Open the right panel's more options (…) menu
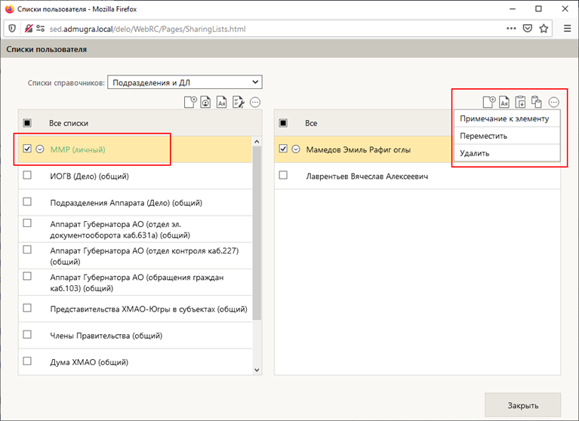579x421 pixels. [553, 102]
